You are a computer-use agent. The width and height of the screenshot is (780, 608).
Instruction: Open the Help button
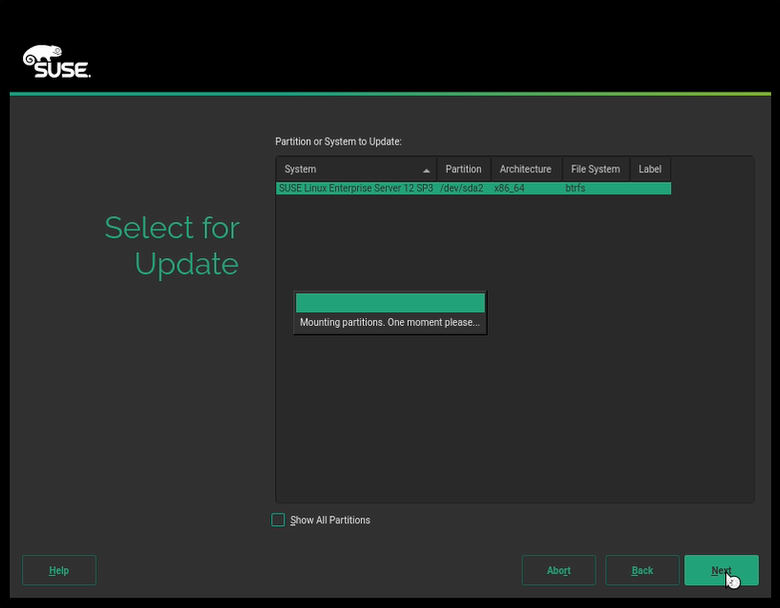point(59,570)
